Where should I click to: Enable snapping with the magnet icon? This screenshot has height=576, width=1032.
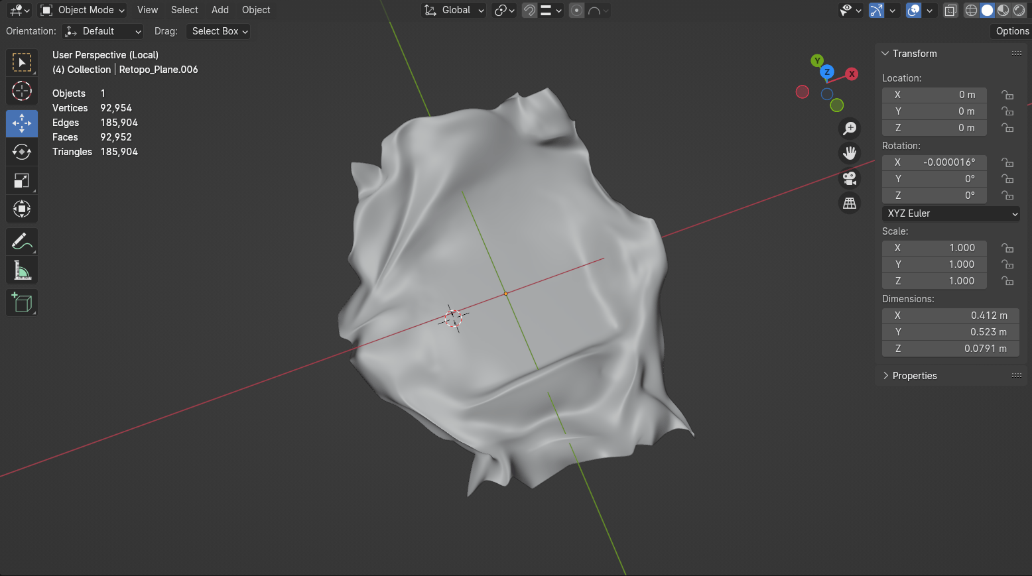[x=529, y=10]
